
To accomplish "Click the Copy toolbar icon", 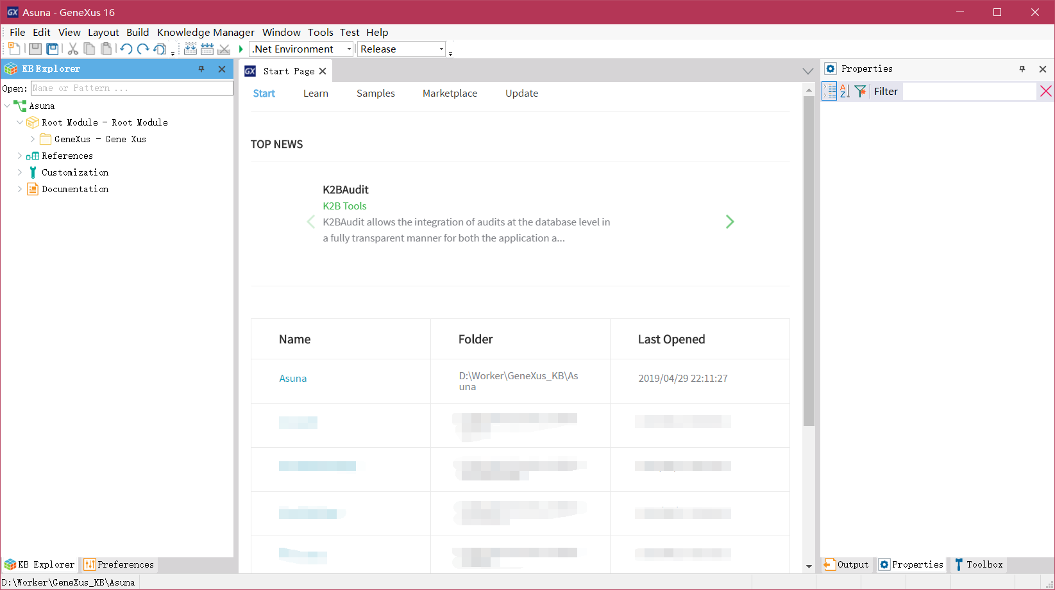I will click(x=89, y=49).
